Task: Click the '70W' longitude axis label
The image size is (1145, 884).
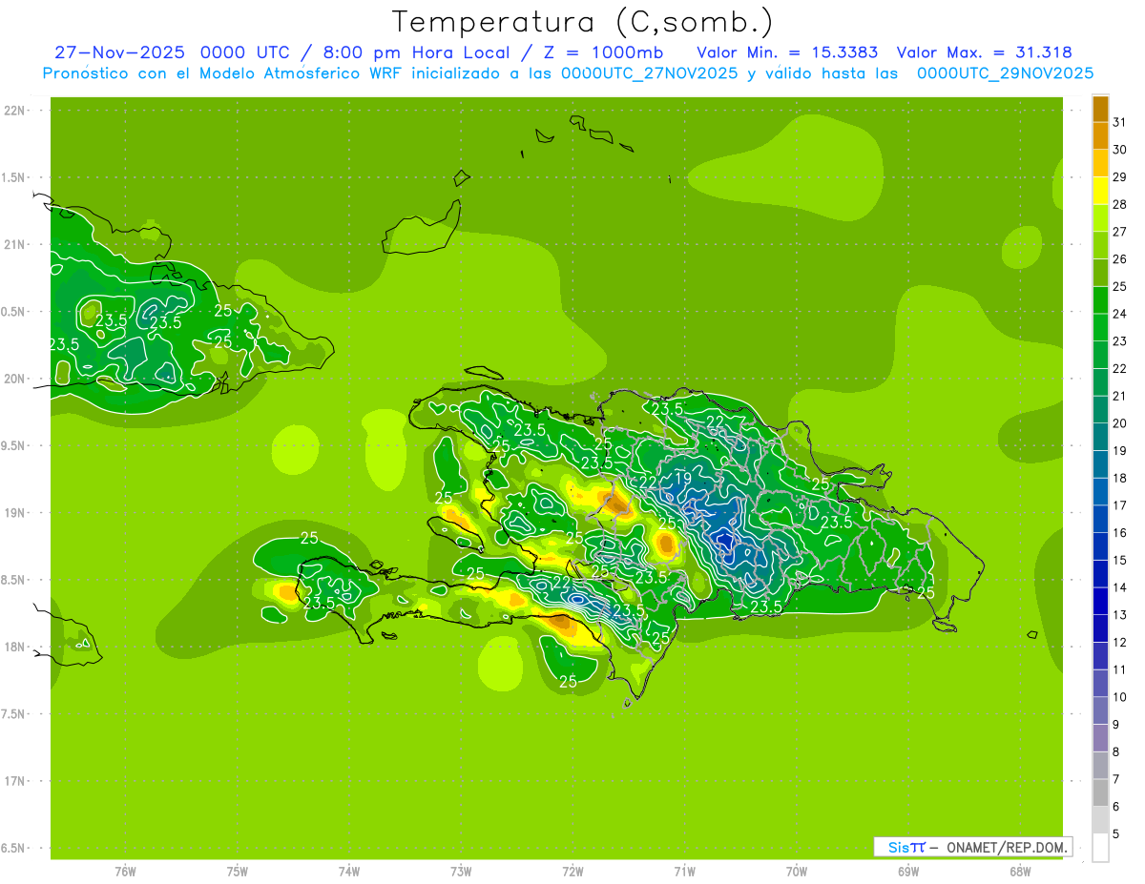Action: pyautogui.click(x=797, y=873)
